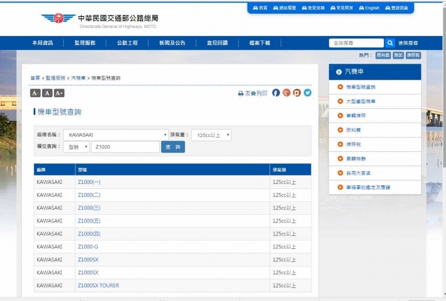Decrease font size with A- button
Viewport: 446px width, 301px height.
tap(35, 93)
